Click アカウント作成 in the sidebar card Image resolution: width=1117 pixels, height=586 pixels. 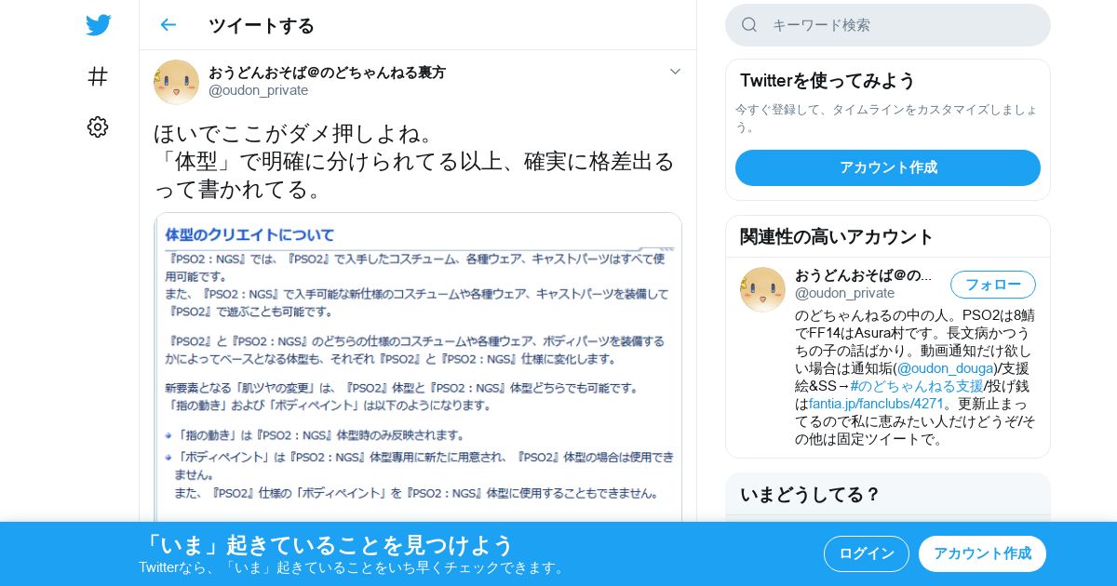(888, 167)
